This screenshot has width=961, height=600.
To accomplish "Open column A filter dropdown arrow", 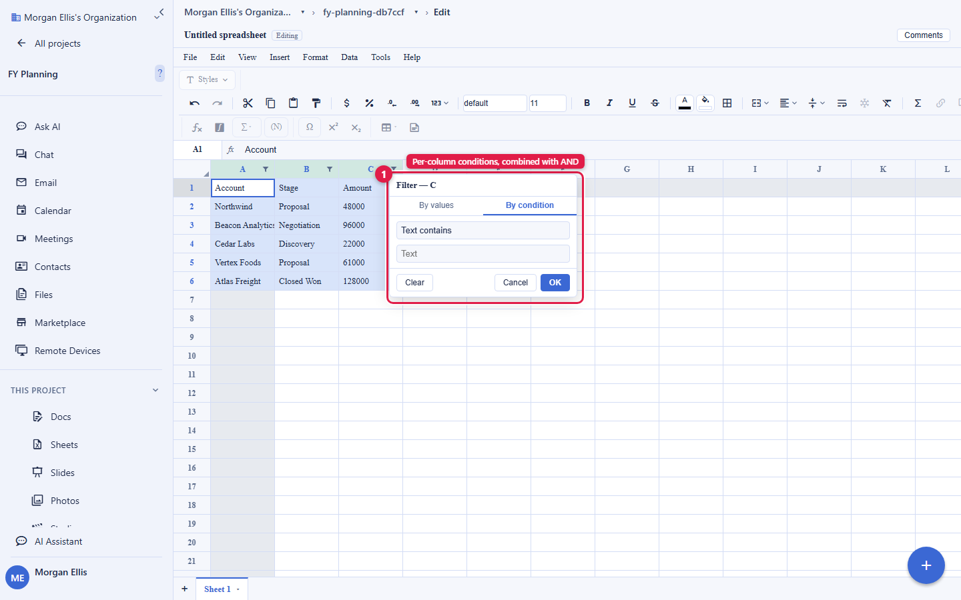I will point(266,169).
